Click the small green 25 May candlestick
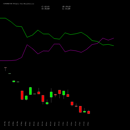The height and width of the screenshot is (130, 130). (x=14, y=81)
